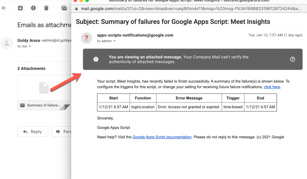Click 'You are viewing an attached message' text

[x=145, y=57]
